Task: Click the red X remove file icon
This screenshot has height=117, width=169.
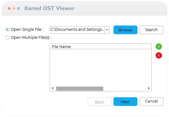Action: (x=159, y=55)
